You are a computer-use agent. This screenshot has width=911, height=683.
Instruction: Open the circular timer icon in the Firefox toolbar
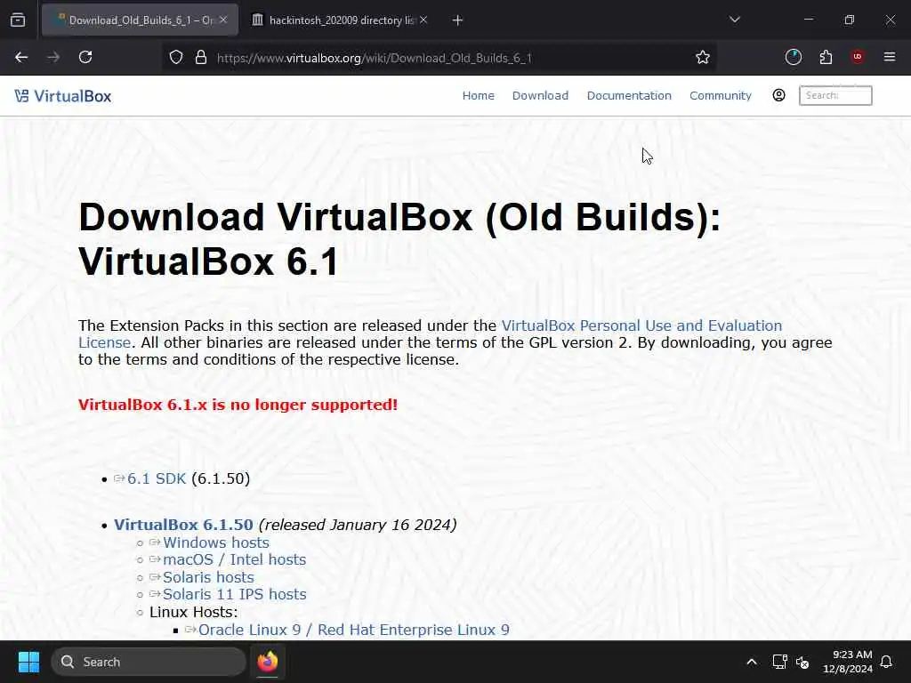pyautogui.click(x=793, y=57)
